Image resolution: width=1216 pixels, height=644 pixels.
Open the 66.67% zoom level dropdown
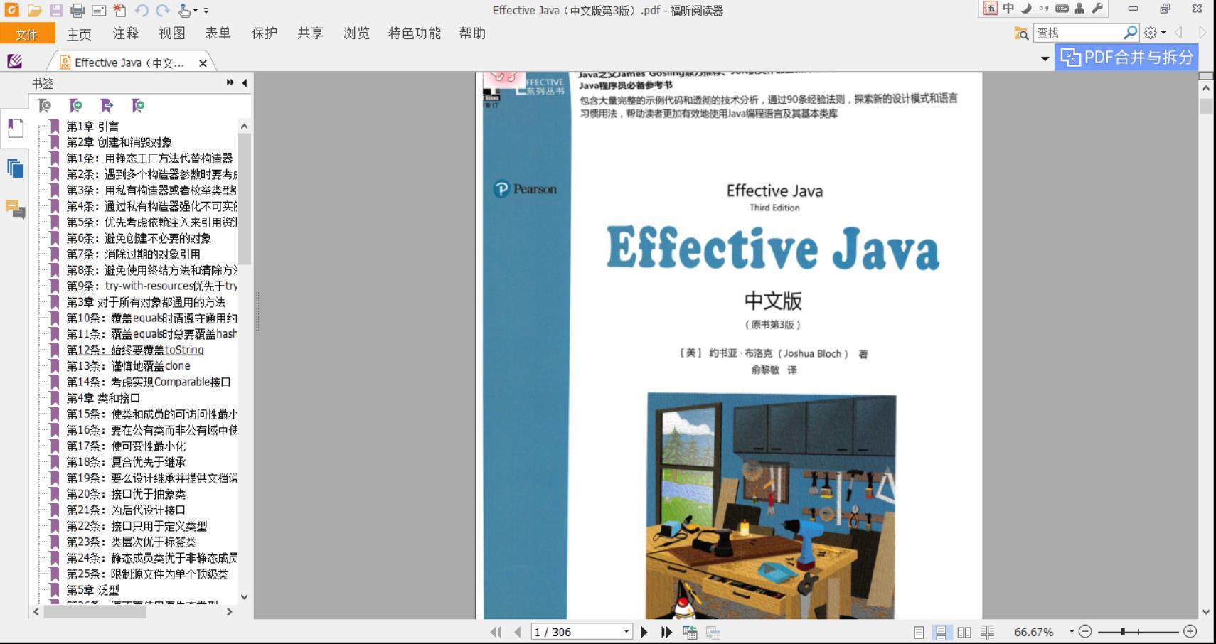(x=1072, y=631)
